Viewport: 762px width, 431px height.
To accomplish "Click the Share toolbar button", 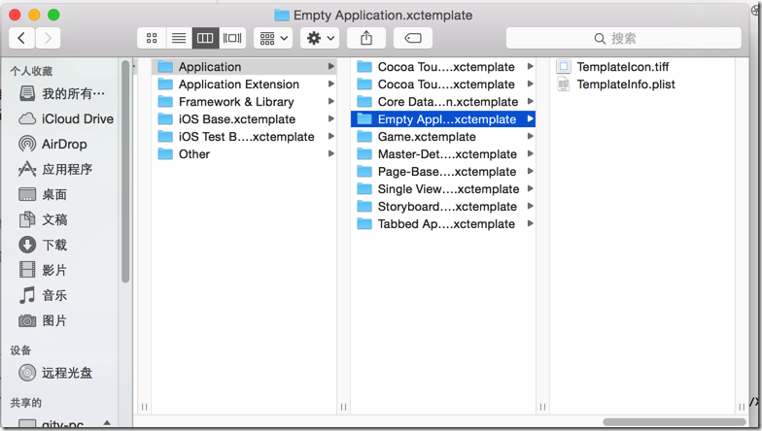I will pyautogui.click(x=366, y=38).
